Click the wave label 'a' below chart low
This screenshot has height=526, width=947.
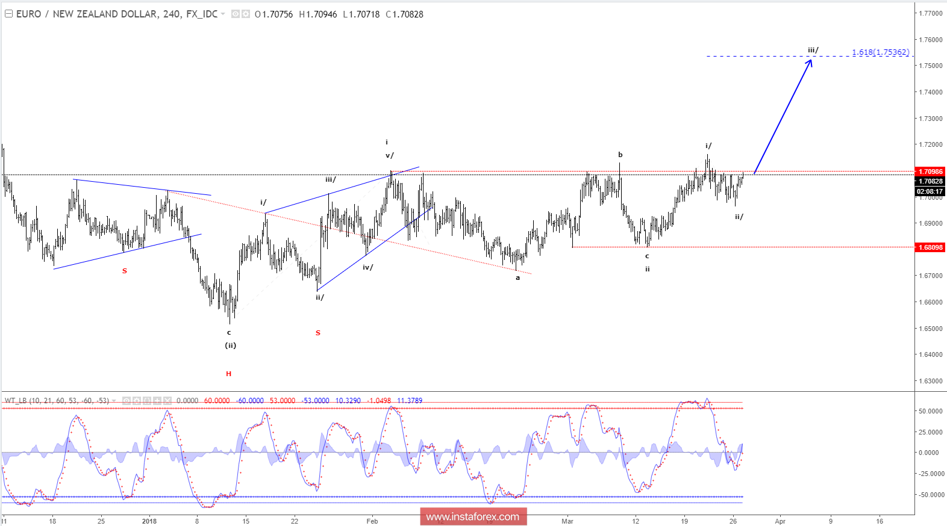[x=517, y=277]
